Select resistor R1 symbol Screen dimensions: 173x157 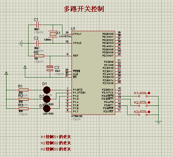[23, 90]
